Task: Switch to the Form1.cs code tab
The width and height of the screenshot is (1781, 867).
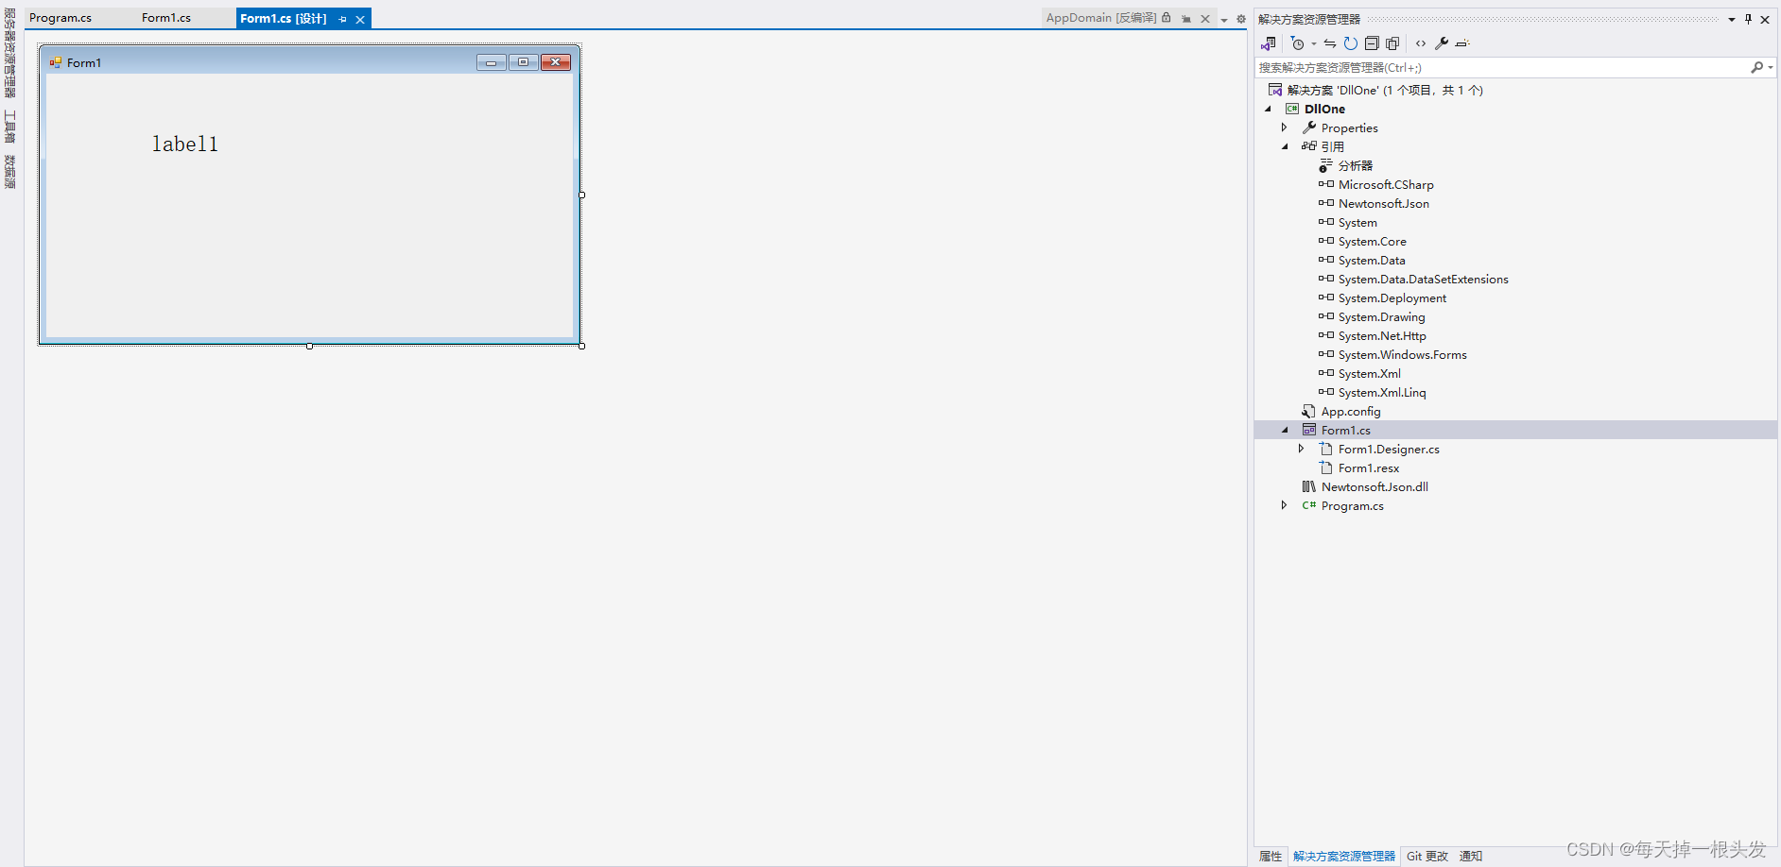Action: pyautogui.click(x=166, y=18)
